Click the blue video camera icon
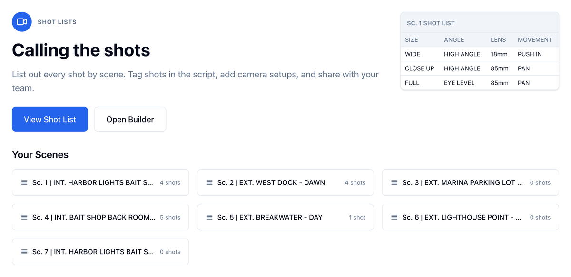The width and height of the screenshot is (571, 277). click(22, 22)
